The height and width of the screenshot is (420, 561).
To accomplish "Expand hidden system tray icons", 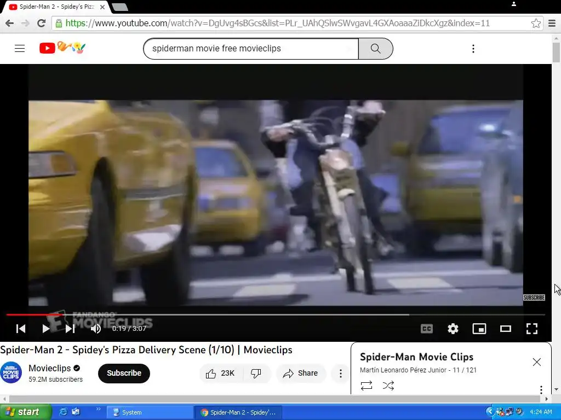I will point(489,412).
